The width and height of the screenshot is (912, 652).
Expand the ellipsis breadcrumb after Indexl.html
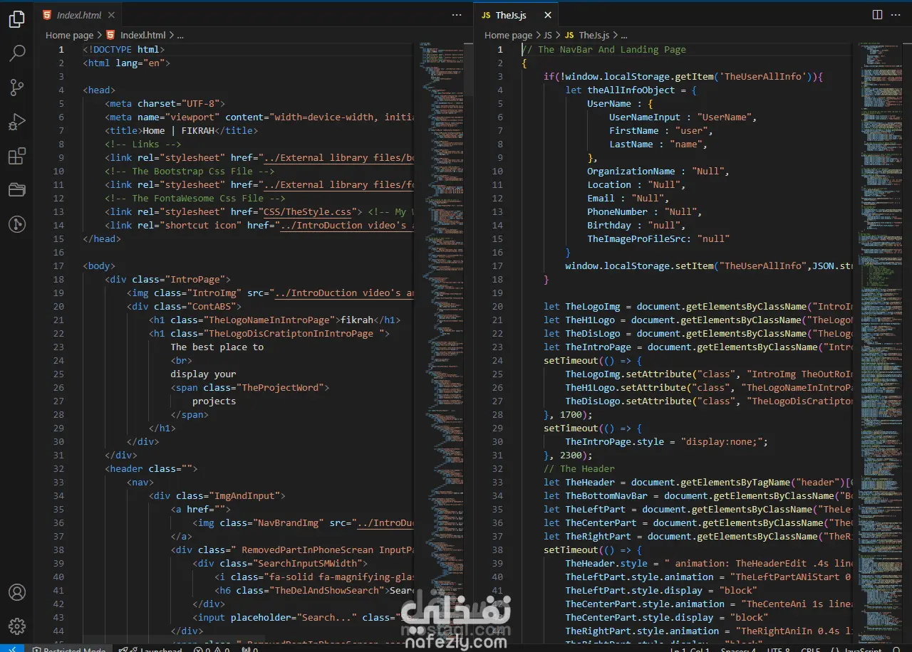[180, 35]
